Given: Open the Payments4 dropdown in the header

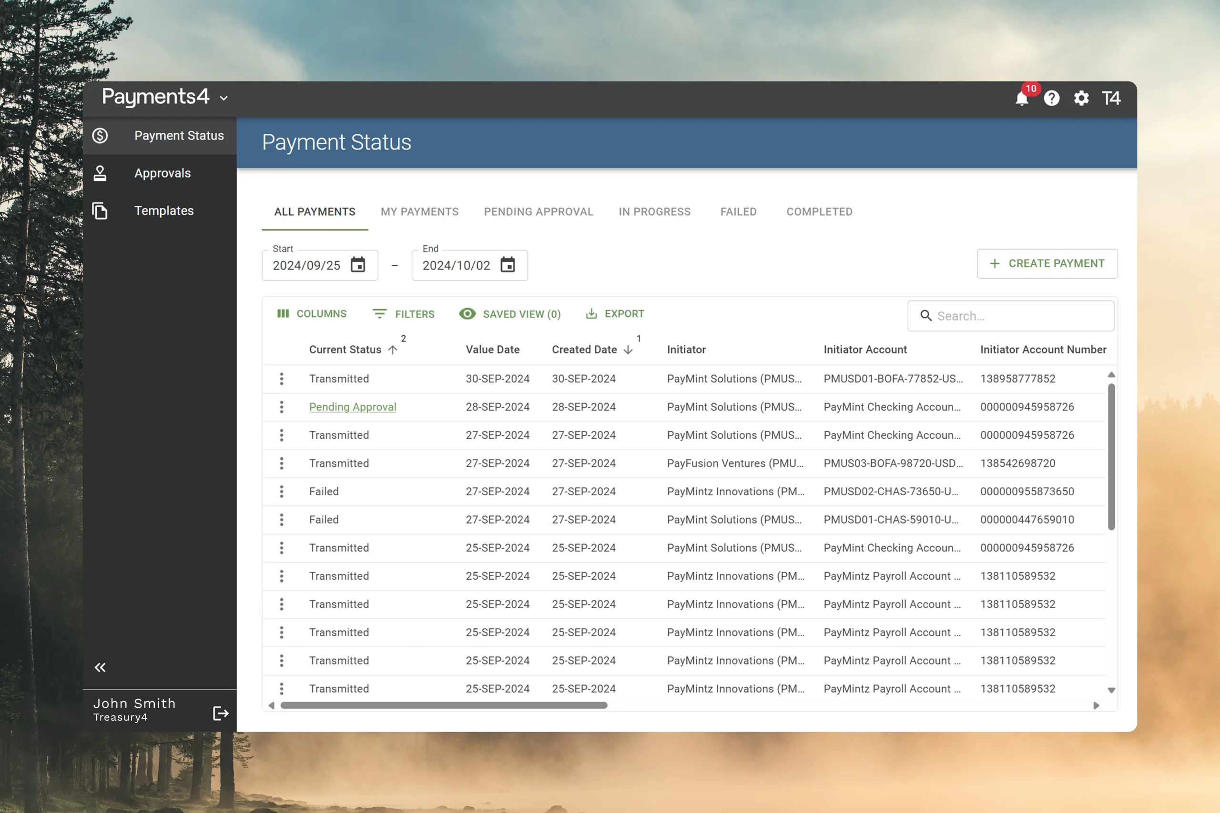Looking at the screenshot, I should [x=224, y=98].
